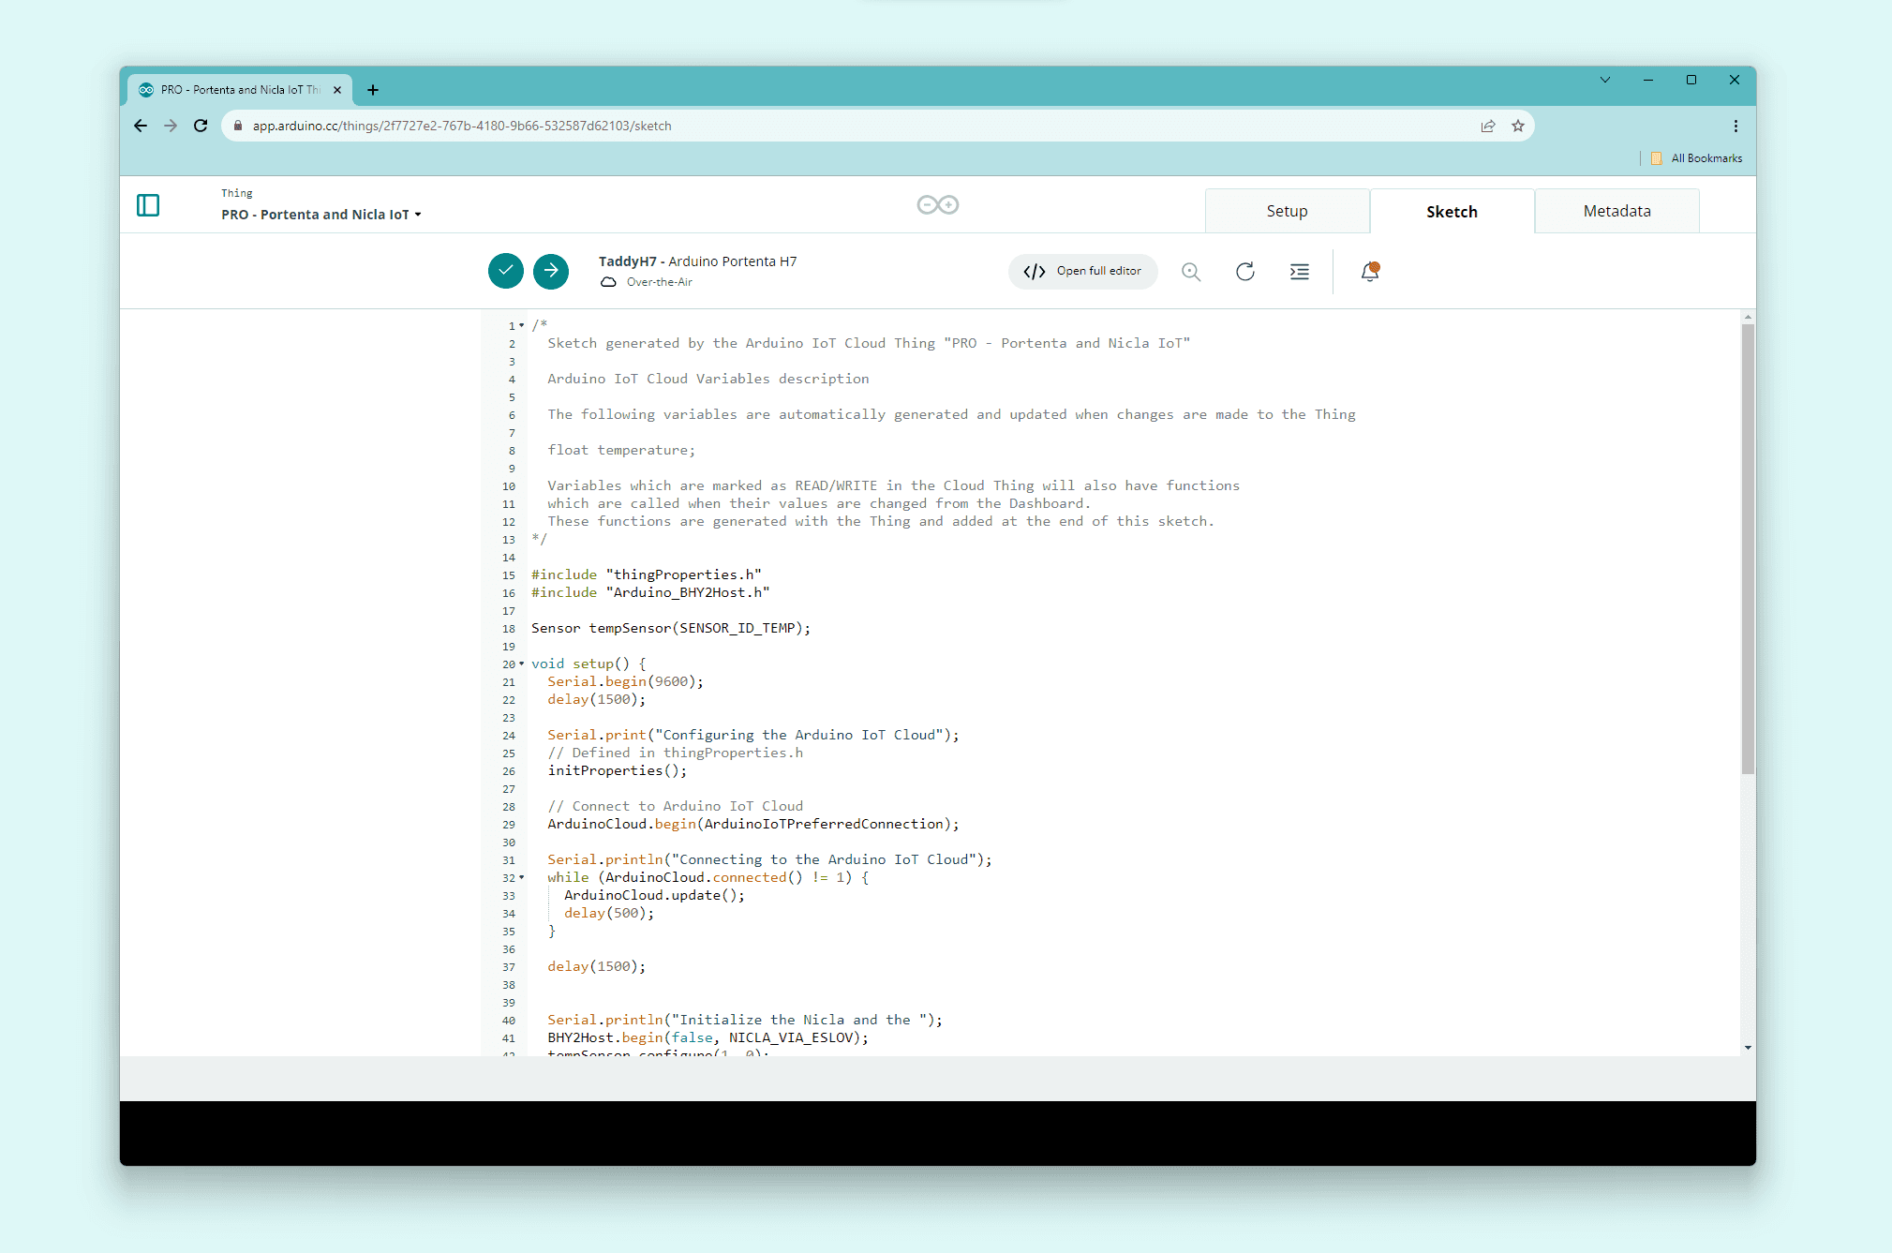This screenshot has width=1892, height=1253.
Task: Click the editor vertical scrollbar
Action: 1747,548
